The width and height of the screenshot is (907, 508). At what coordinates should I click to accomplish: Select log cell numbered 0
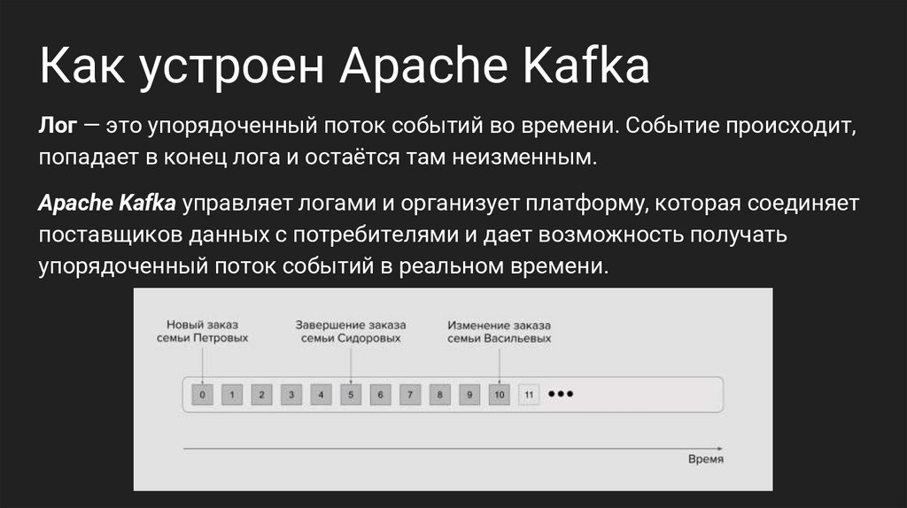202,395
